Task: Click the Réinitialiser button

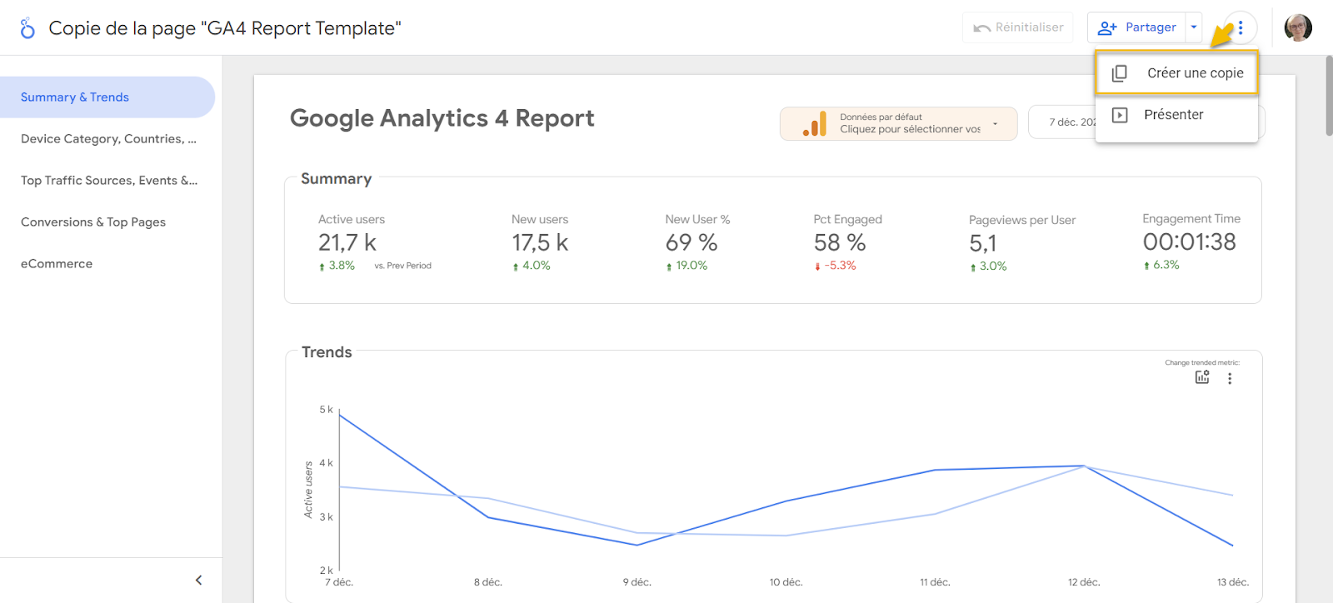Action: 1018,27
